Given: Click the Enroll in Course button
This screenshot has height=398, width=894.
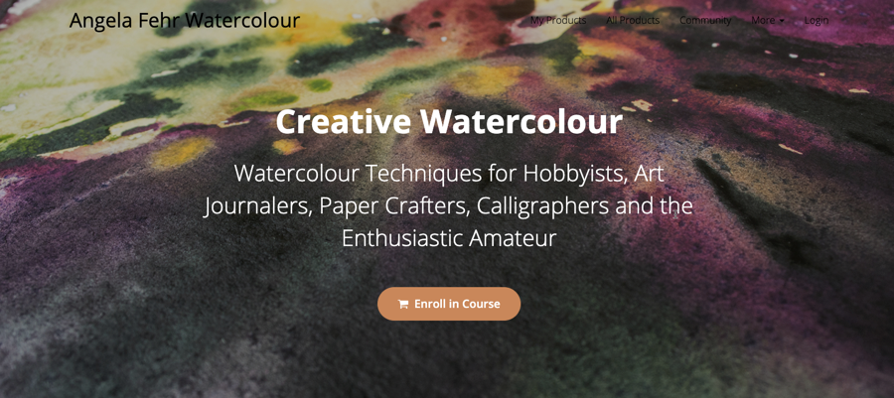Looking at the screenshot, I should [449, 304].
